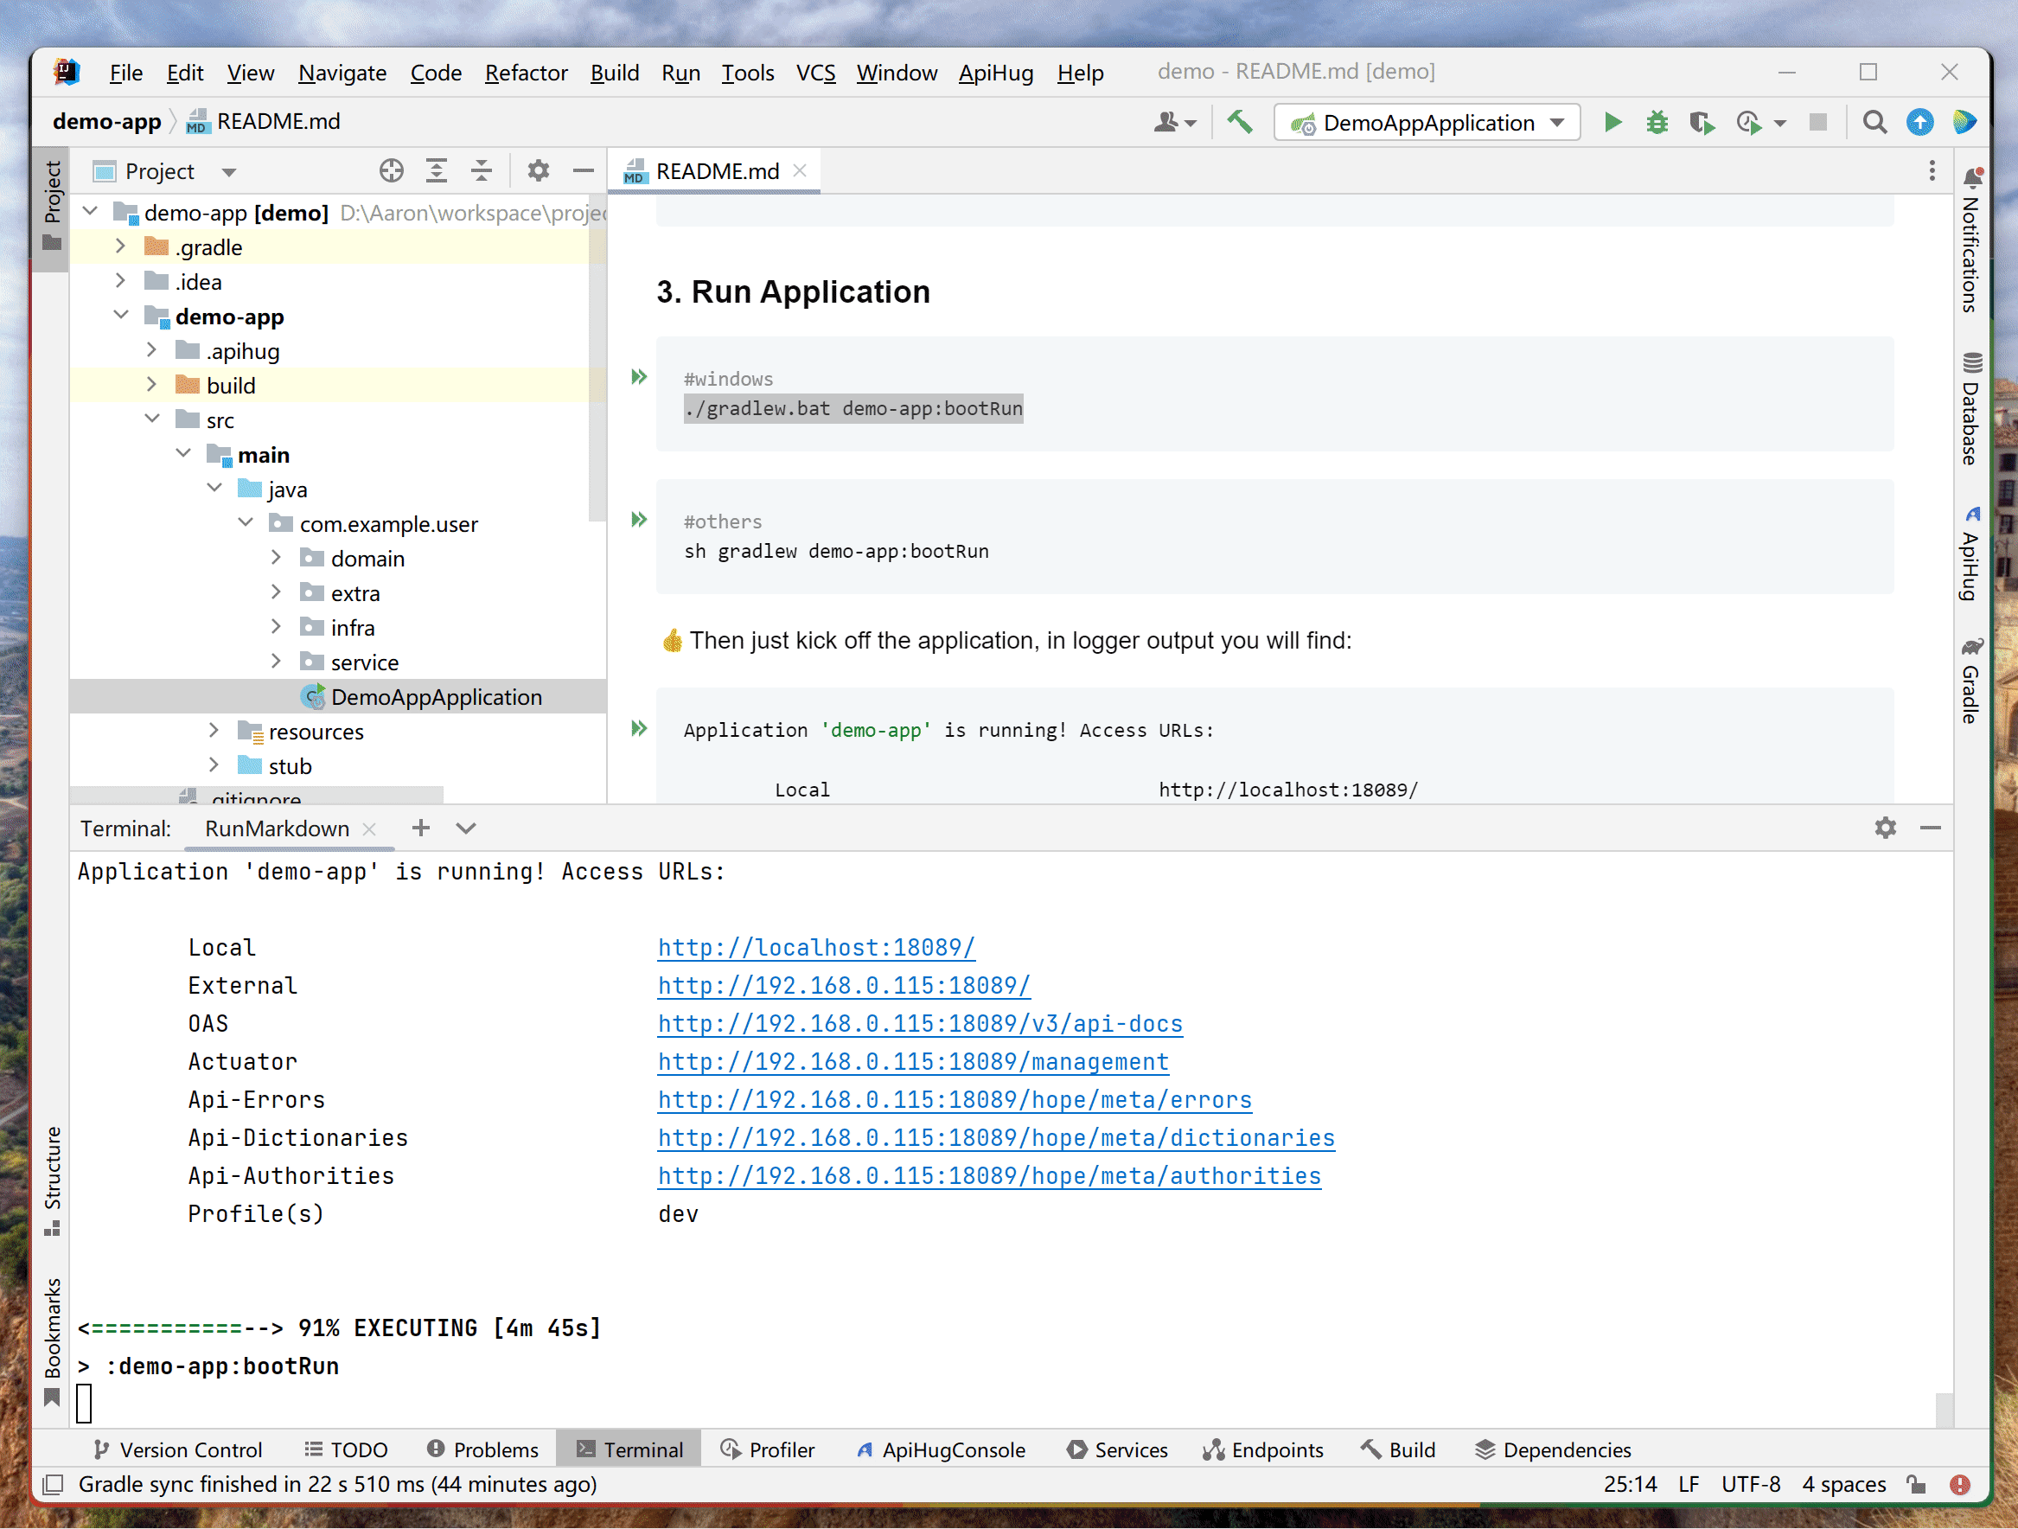Expand the domain folder in project tree
Screen dimensions: 2018x1529
276,557
